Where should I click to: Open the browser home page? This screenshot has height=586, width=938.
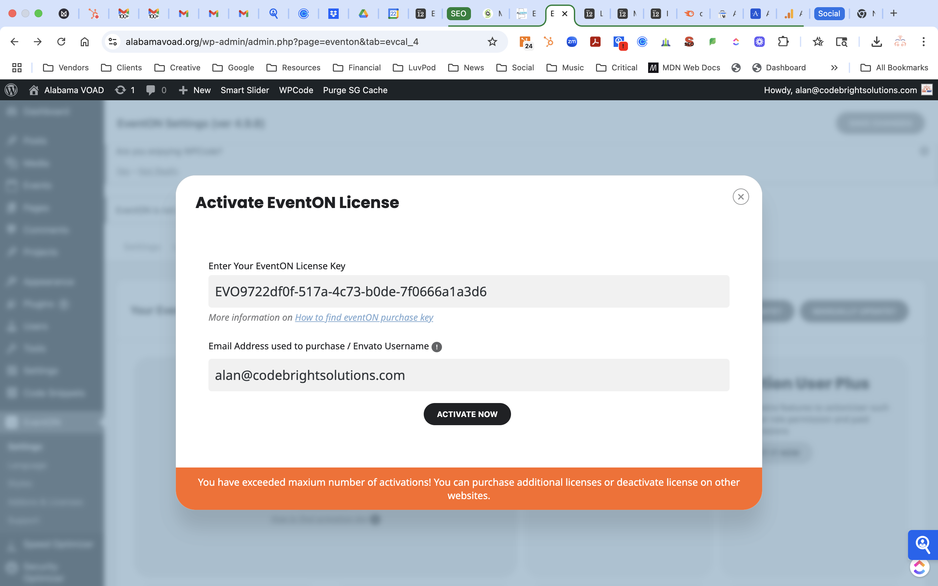click(84, 41)
